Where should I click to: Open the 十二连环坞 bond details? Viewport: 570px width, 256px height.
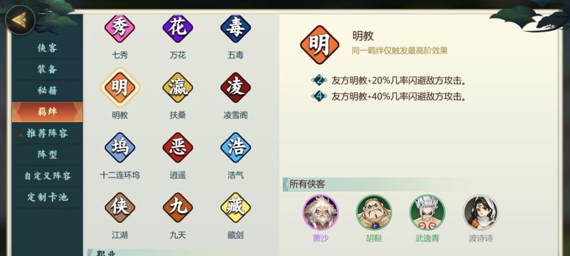tap(120, 148)
